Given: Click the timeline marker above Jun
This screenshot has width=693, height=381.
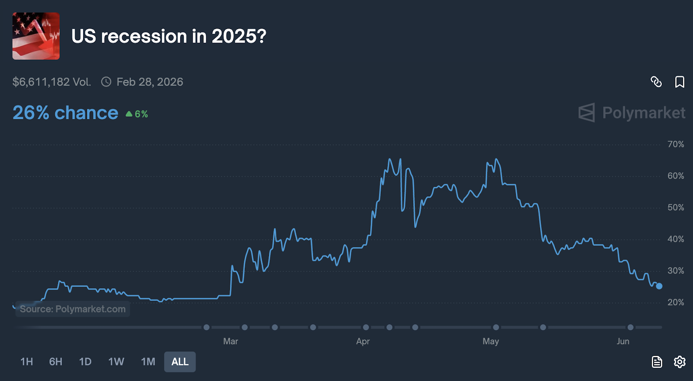Looking at the screenshot, I should tap(631, 327).
